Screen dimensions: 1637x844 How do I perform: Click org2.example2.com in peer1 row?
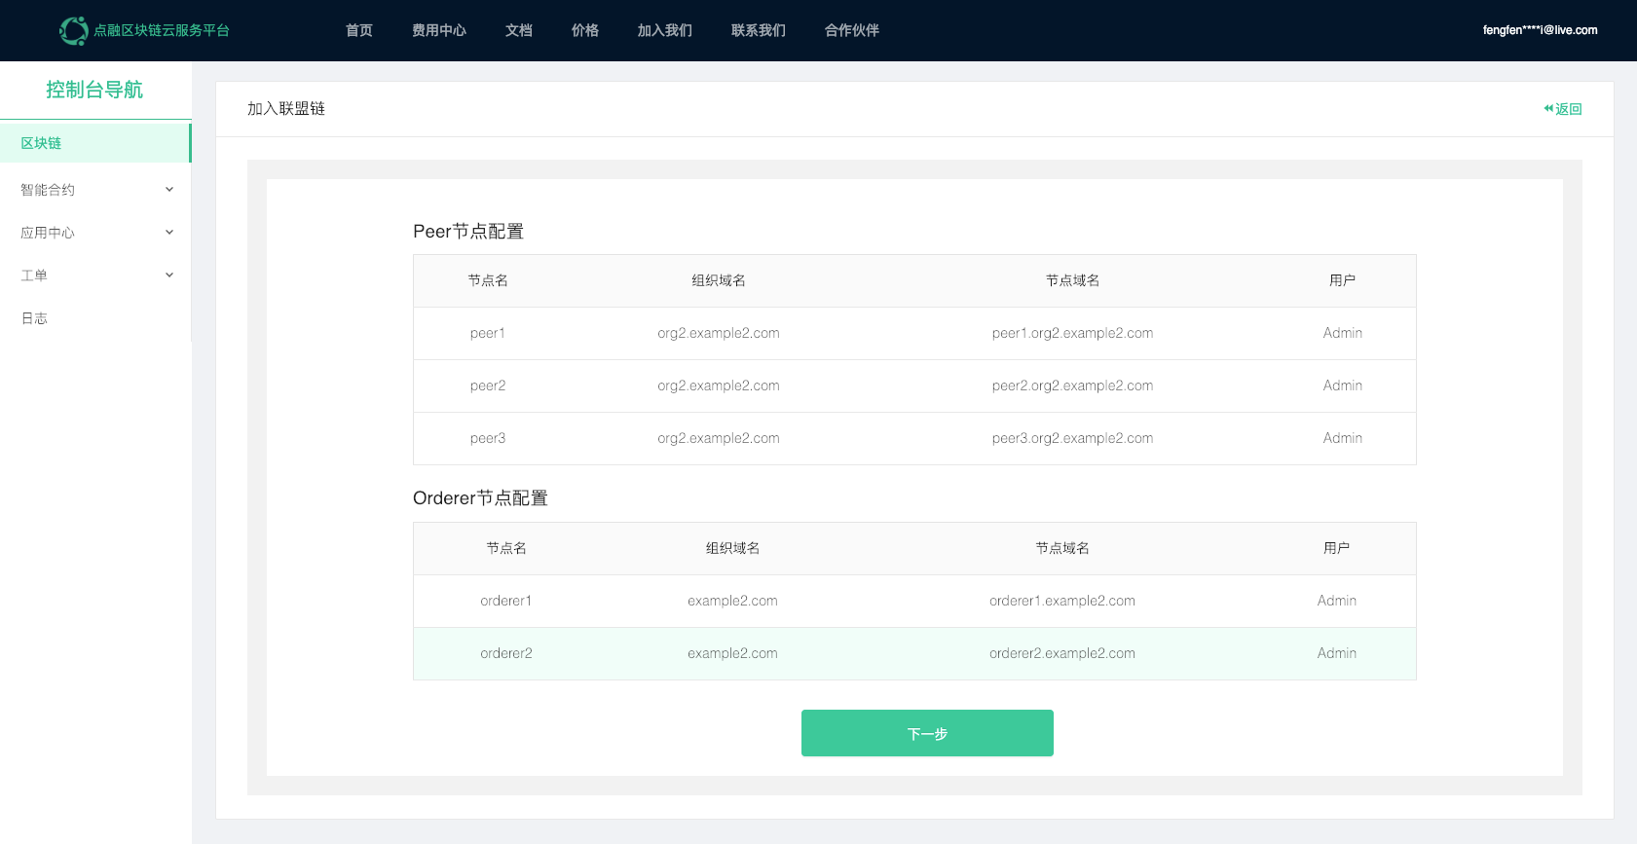(719, 333)
